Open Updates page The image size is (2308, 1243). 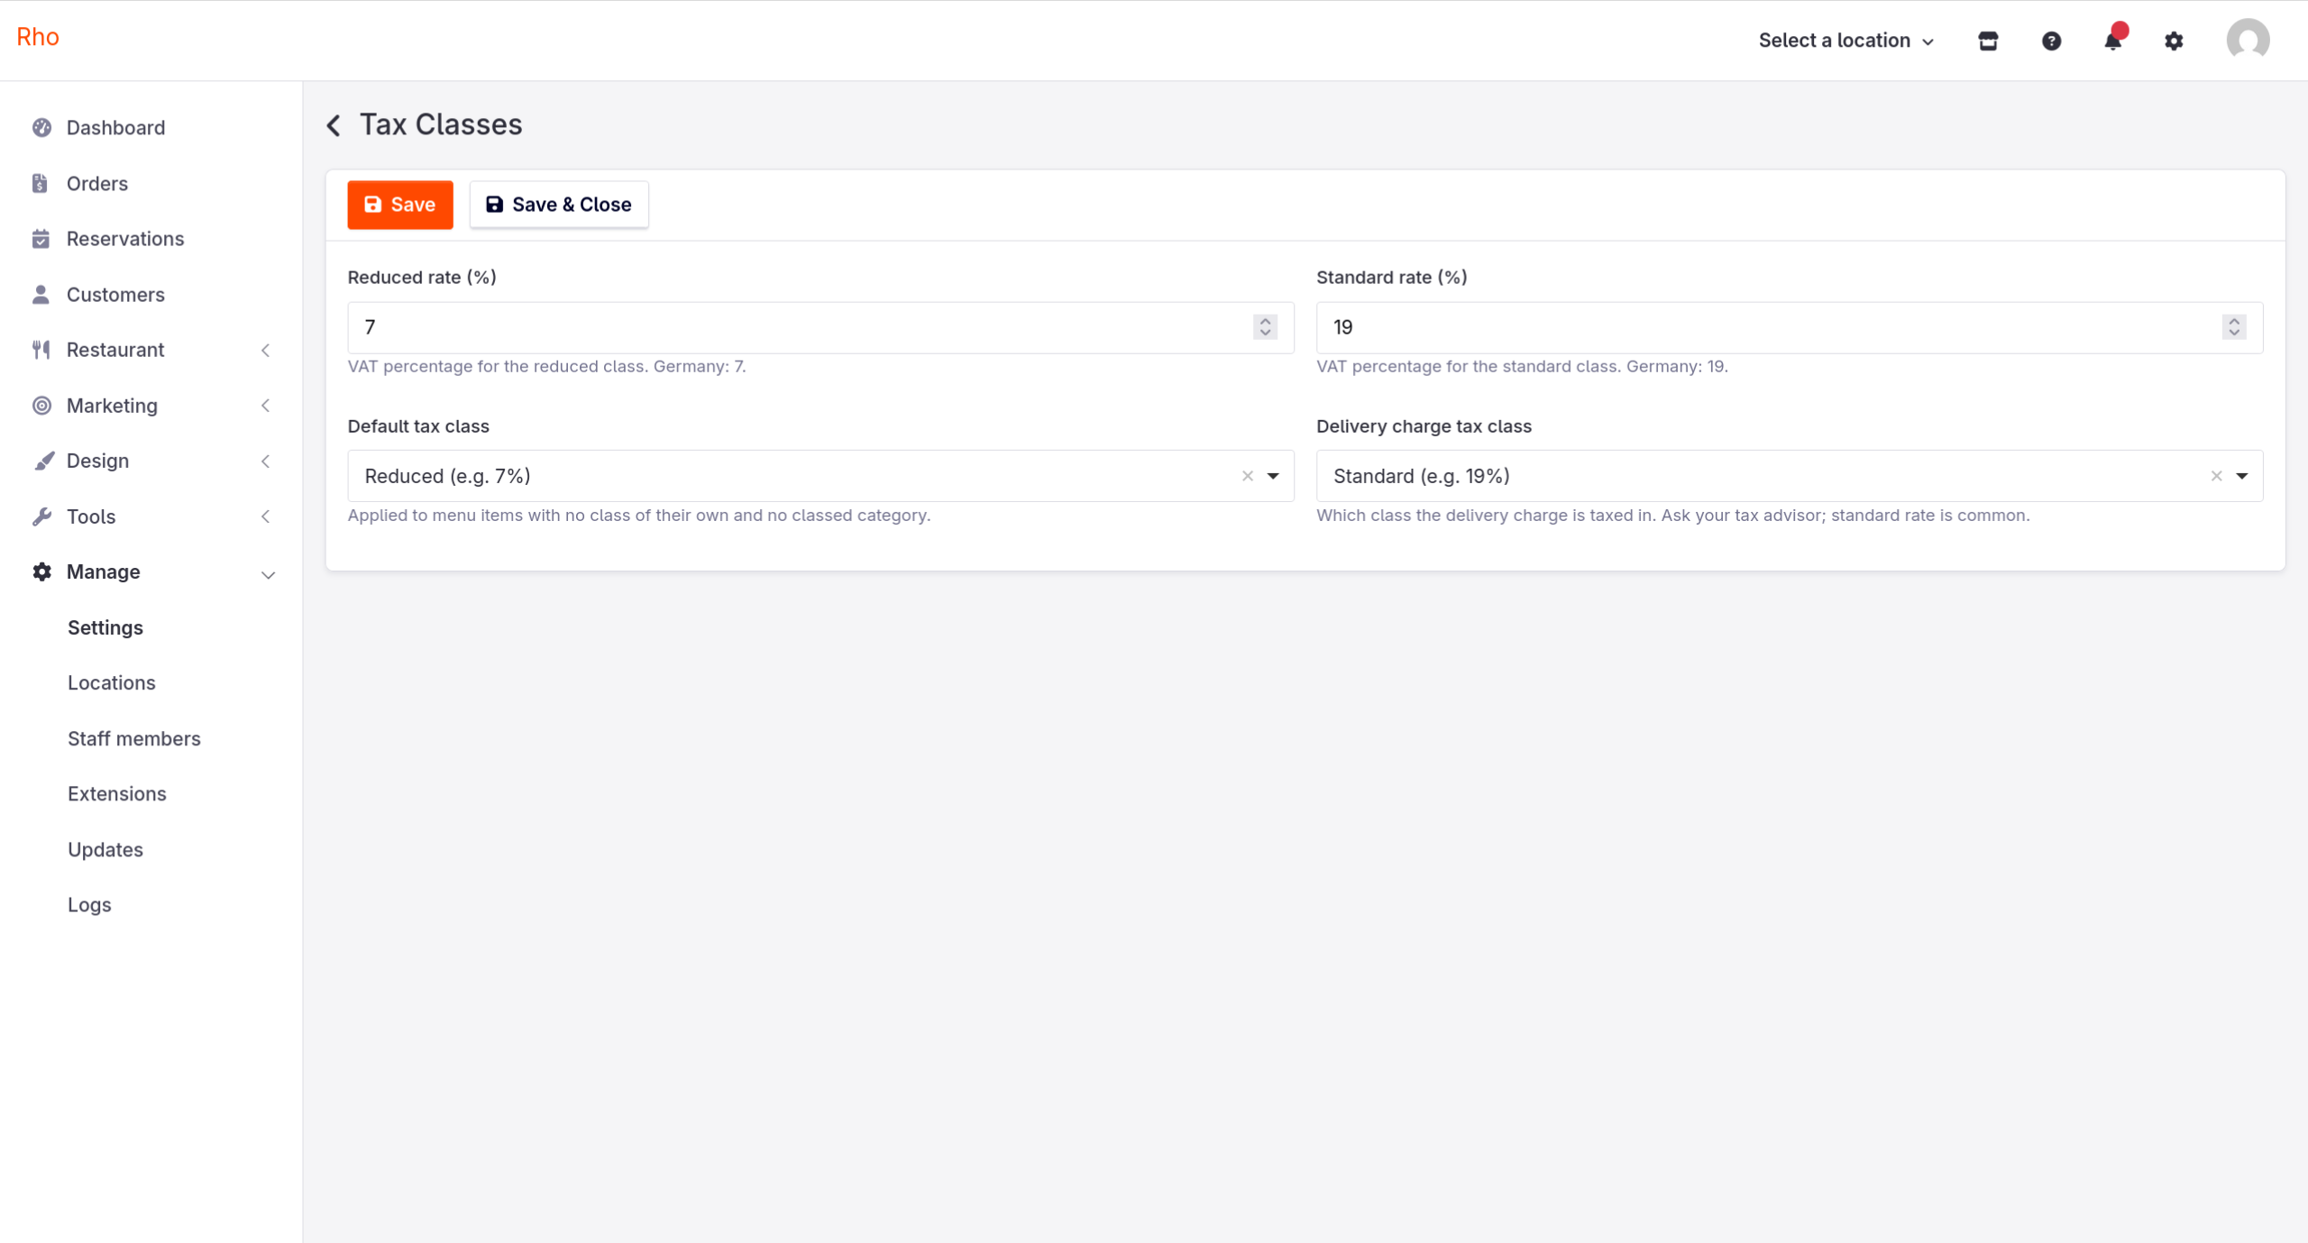pos(105,849)
